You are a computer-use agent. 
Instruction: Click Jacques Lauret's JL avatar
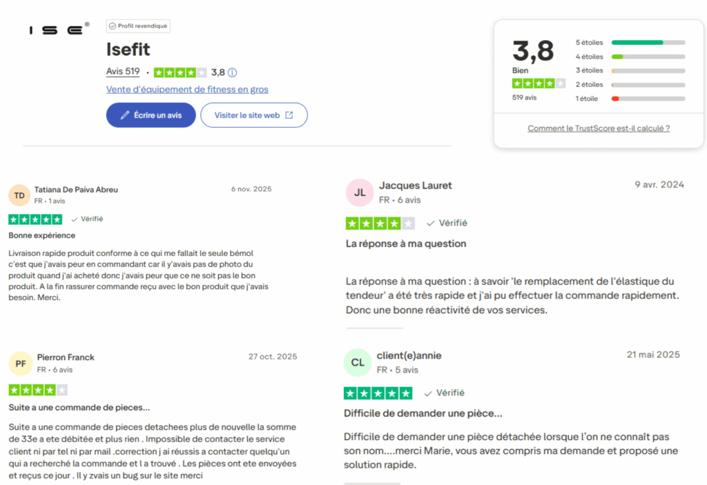pyautogui.click(x=359, y=192)
